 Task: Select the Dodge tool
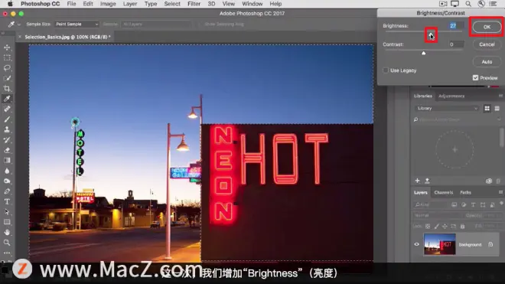[7, 181]
